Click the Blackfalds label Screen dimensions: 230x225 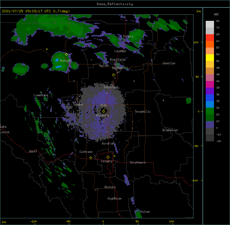pos(118,60)
